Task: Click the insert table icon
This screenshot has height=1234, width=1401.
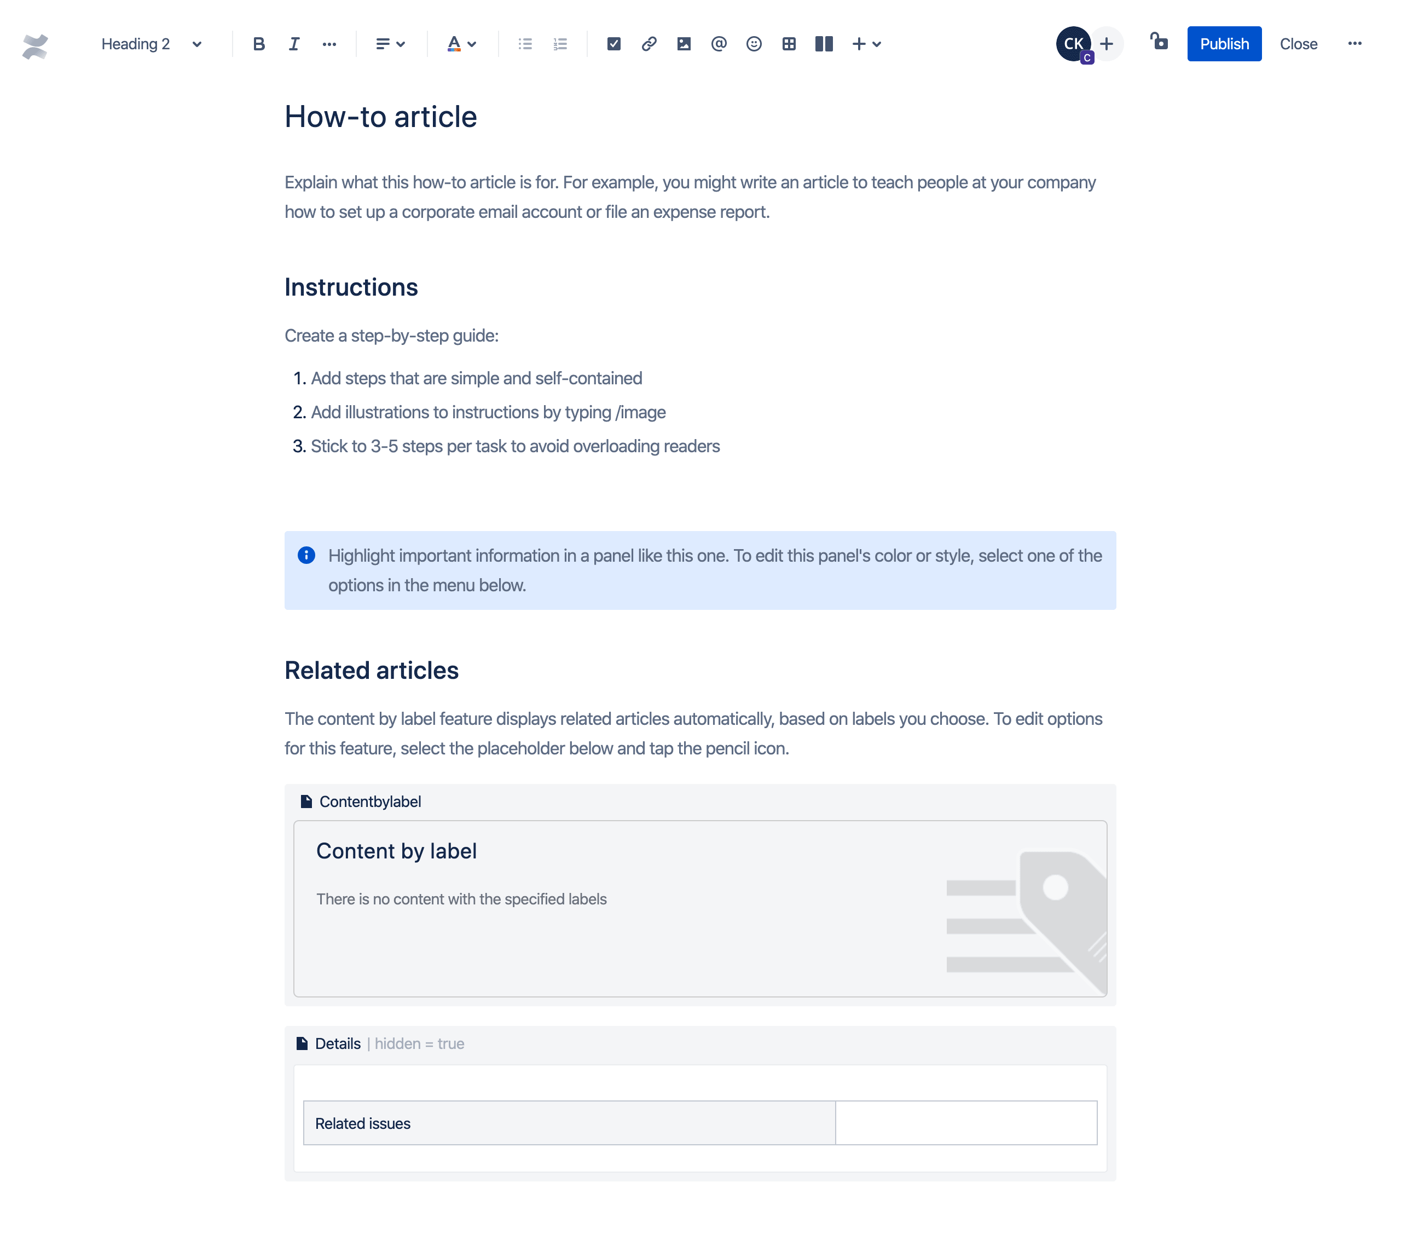Action: point(789,44)
